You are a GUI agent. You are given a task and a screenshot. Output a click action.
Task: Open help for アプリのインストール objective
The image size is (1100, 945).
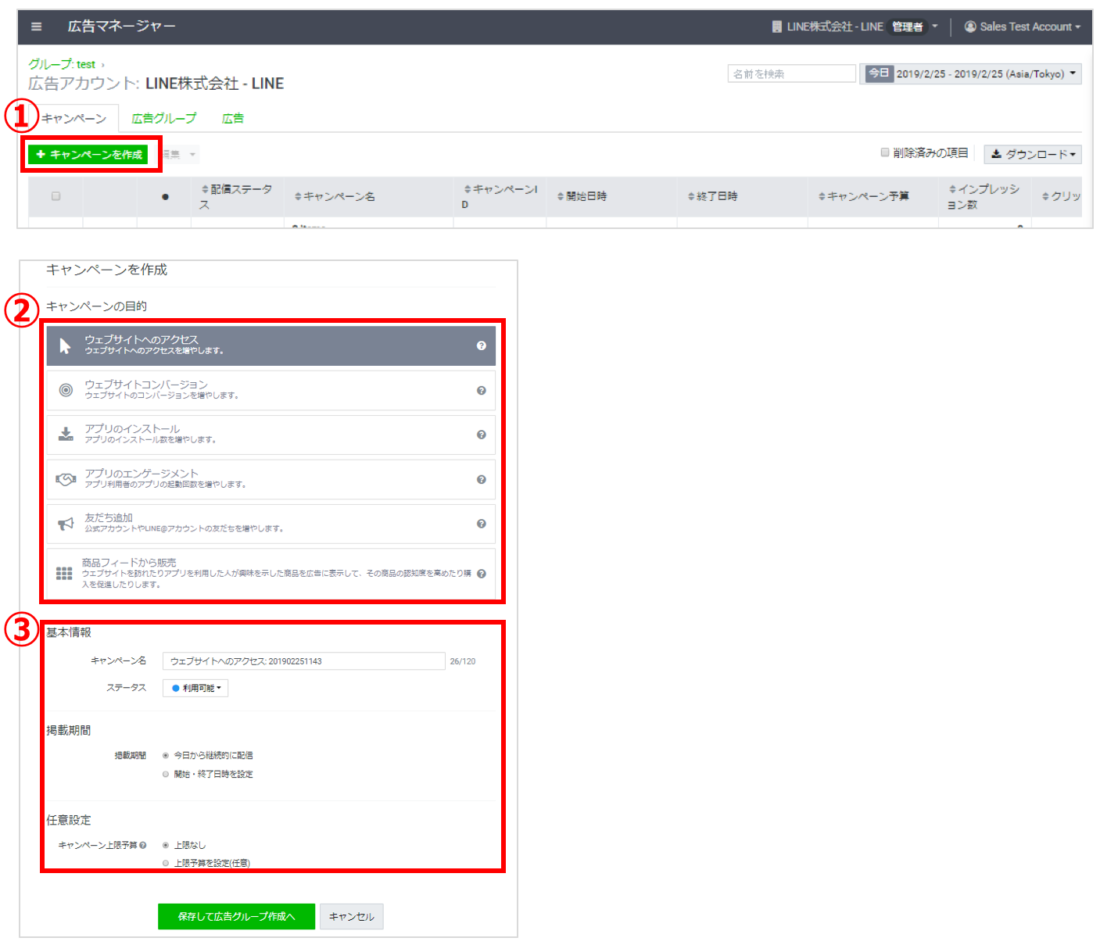coord(482,435)
